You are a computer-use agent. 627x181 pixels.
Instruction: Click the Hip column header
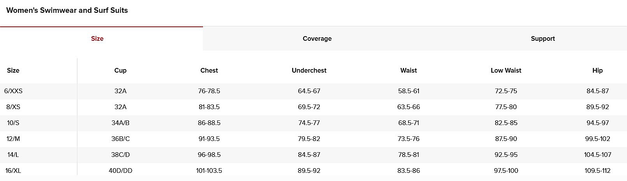(597, 70)
